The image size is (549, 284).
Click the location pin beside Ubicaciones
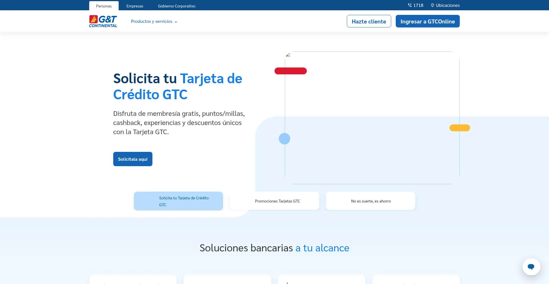(x=433, y=5)
